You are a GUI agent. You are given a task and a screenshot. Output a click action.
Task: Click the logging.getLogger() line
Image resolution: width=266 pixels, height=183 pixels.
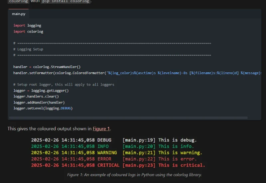[41, 91]
